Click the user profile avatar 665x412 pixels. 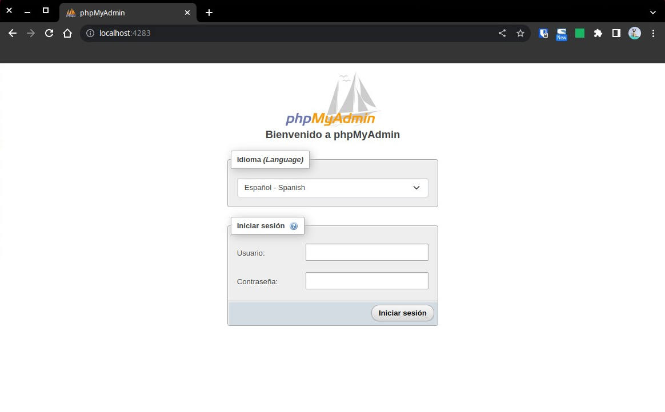tap(635, 33)
